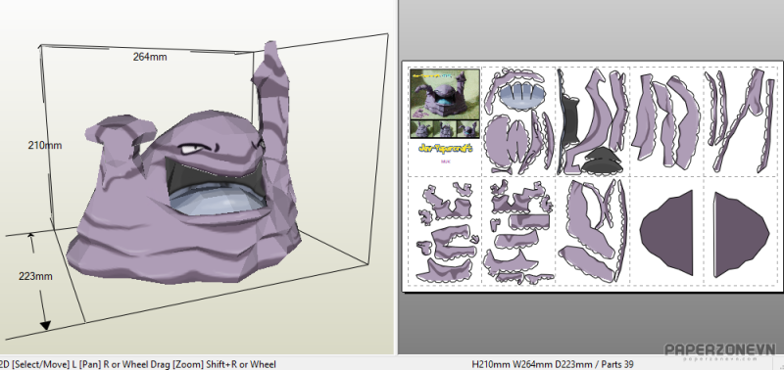
Task: Select the blue-gray mouth interior pattern piece
Action: click(516, 96)
